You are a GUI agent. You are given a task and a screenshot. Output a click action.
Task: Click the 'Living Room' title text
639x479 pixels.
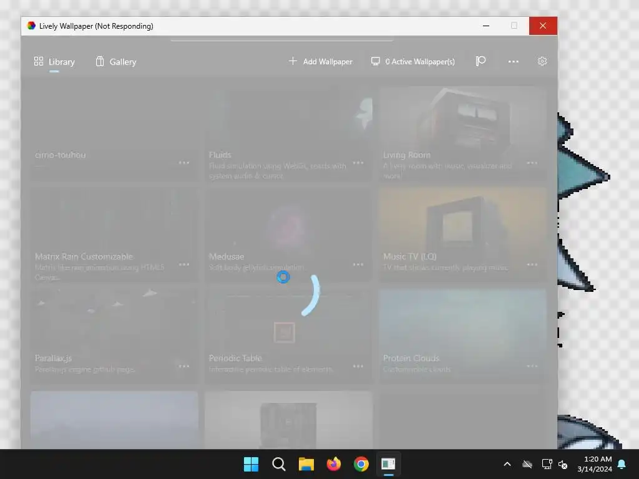(x=407, y=155)
